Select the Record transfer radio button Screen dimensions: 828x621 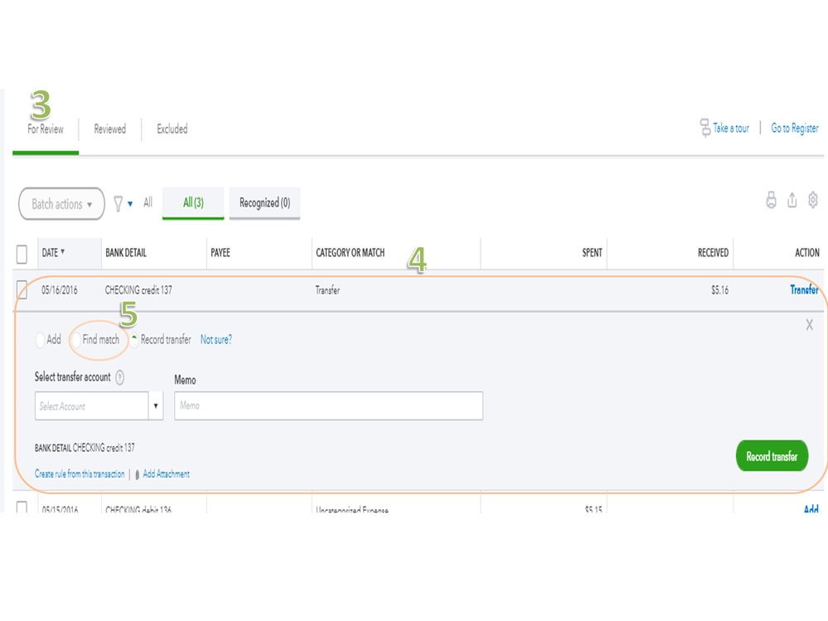pyautogui.click(x=134, y=340)
